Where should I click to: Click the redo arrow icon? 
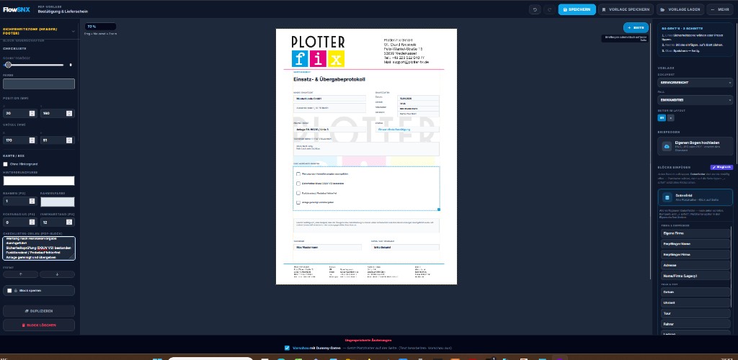coord(548,9)
